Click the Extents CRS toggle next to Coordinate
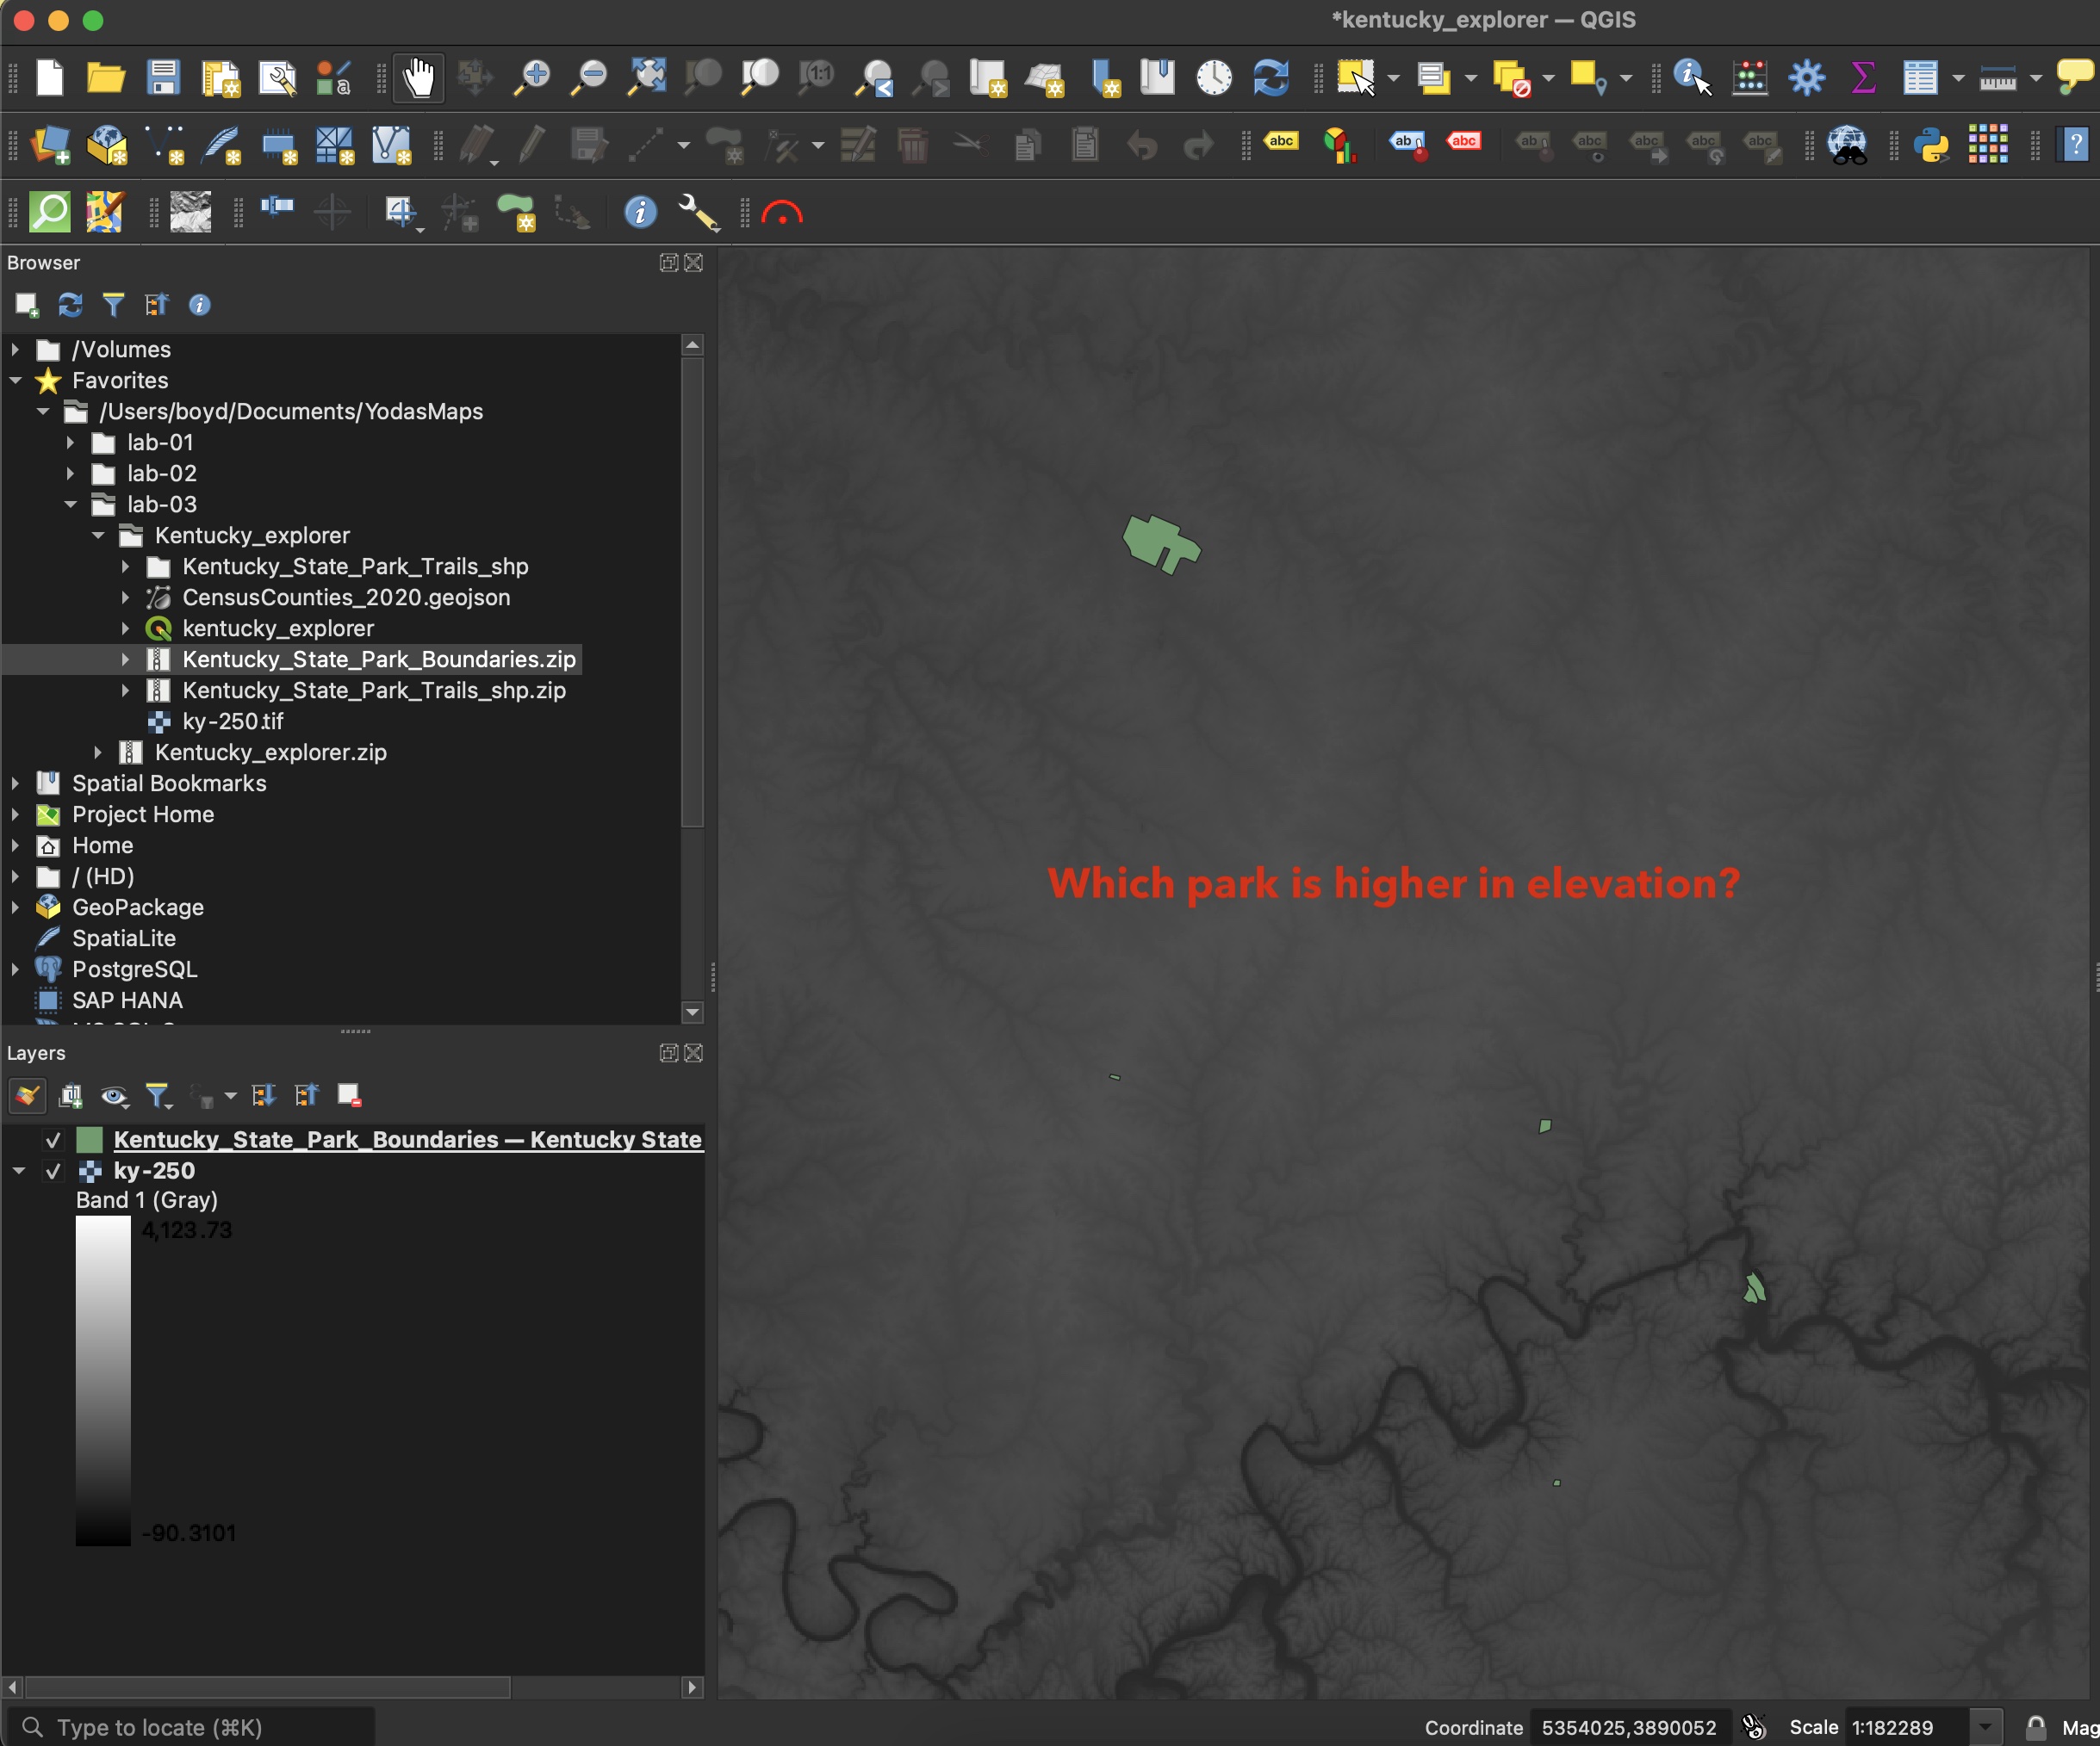Screen dimensions: 2100x1746 coord(1755,1727)
